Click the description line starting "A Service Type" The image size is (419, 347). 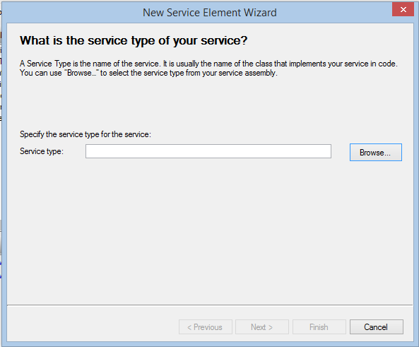coord(208,64)
